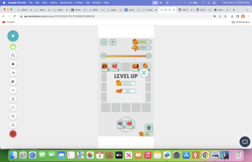The height and width of the screenshot is (162, 252).
Task: Open the gallery screenshots icon in sidebar
Action: click(13, 81)
